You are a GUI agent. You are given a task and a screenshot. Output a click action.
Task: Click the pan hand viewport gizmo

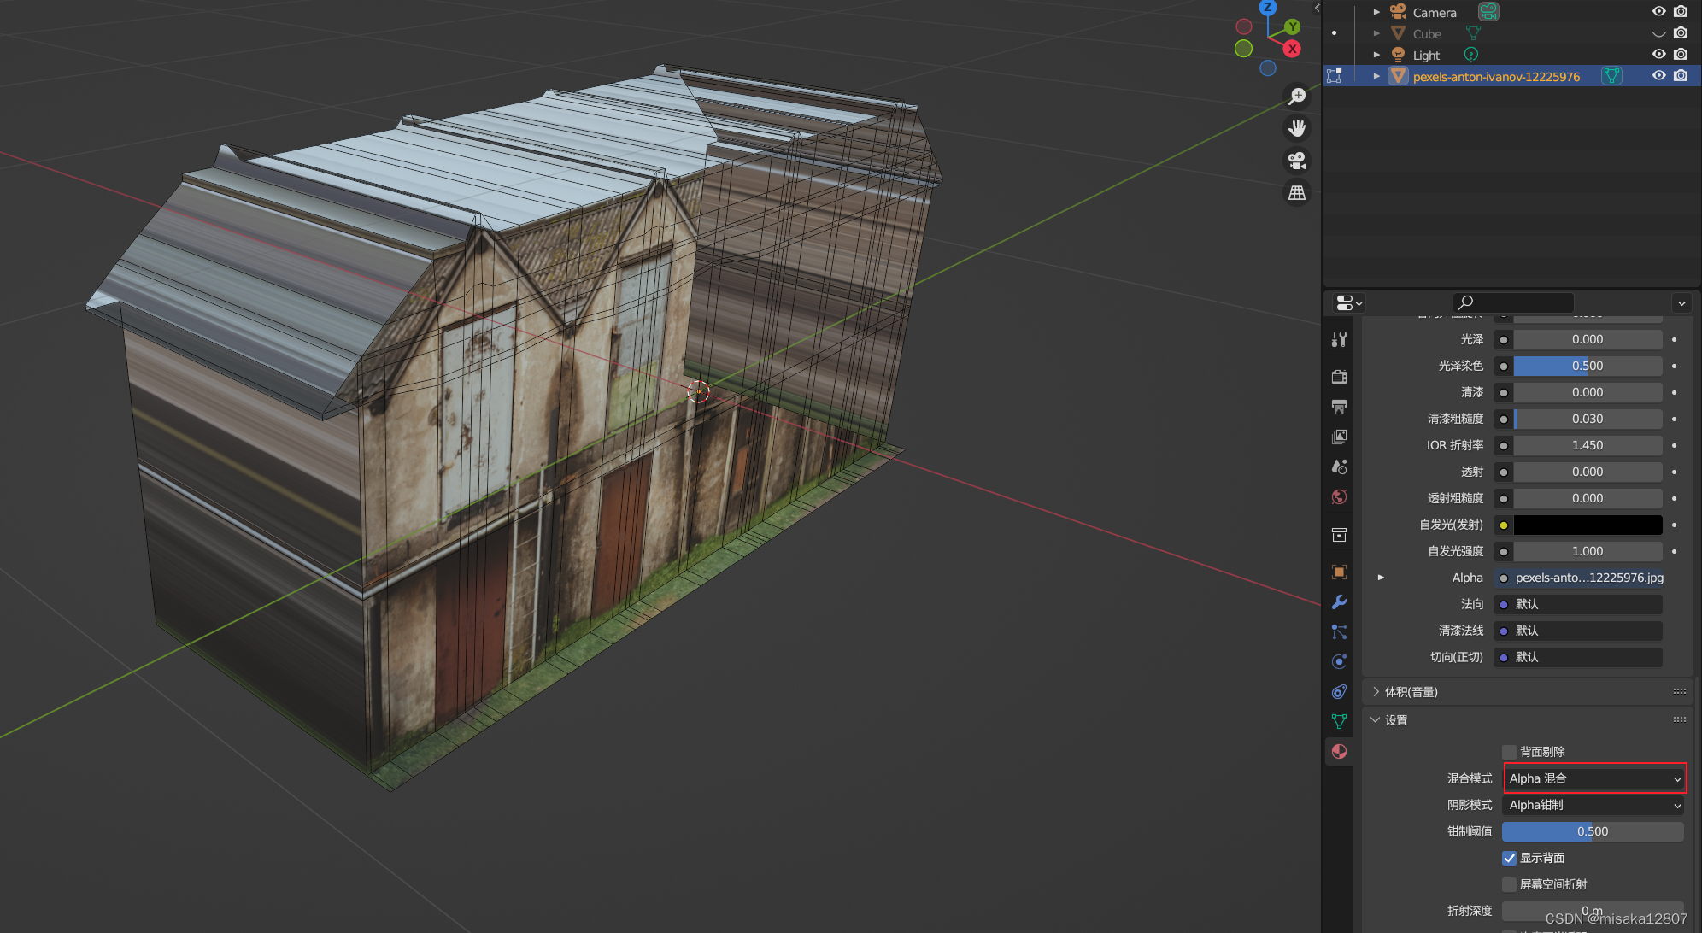click(x=1297, y=128)
